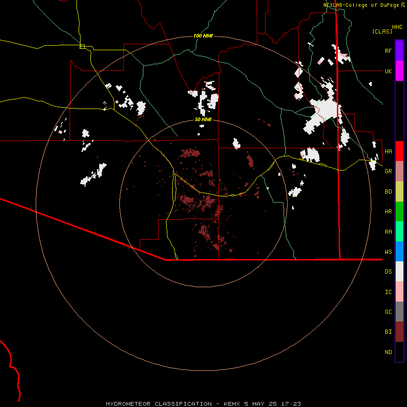The height and width of the screenshot is (407, 407).
Task: Select the IC pink legend swatch
Action: pyautogui.click(x=399, y=292)
